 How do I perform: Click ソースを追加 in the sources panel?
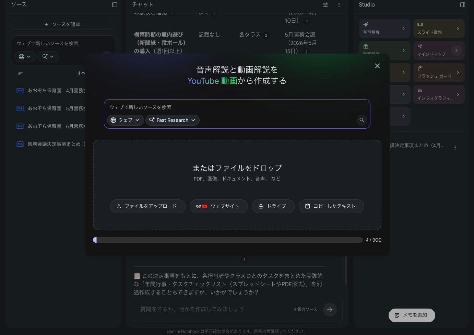click(63, 24)
